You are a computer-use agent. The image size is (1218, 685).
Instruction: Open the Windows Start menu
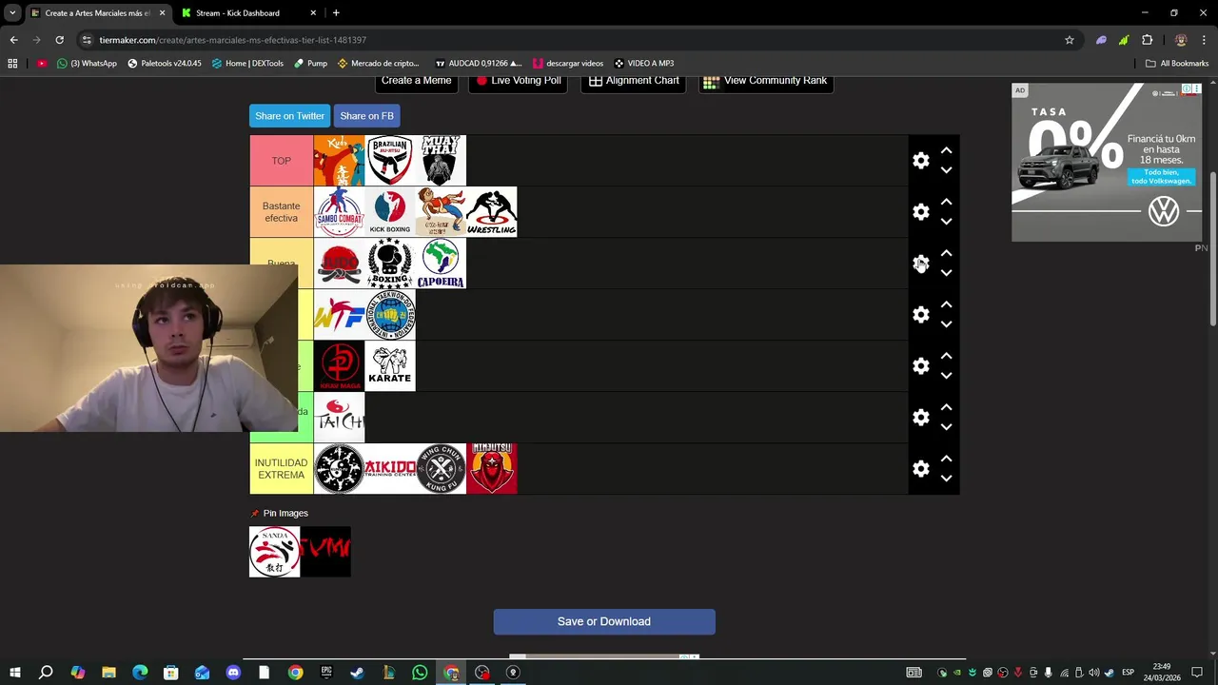[15, 673]
